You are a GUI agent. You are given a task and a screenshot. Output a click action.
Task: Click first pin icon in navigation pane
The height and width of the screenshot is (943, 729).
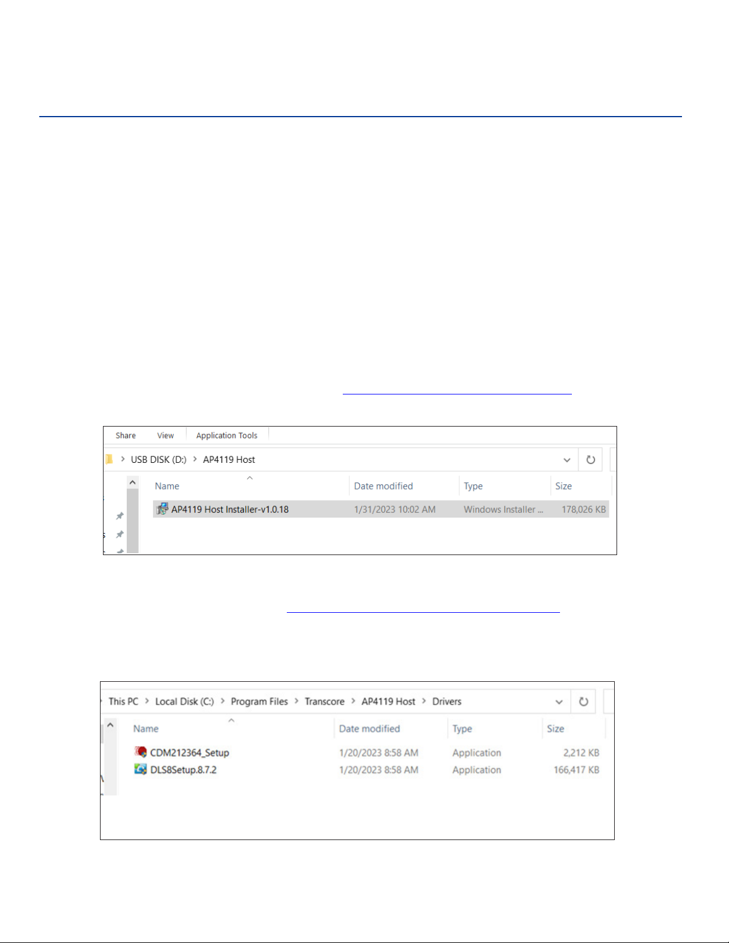(120, 516)
